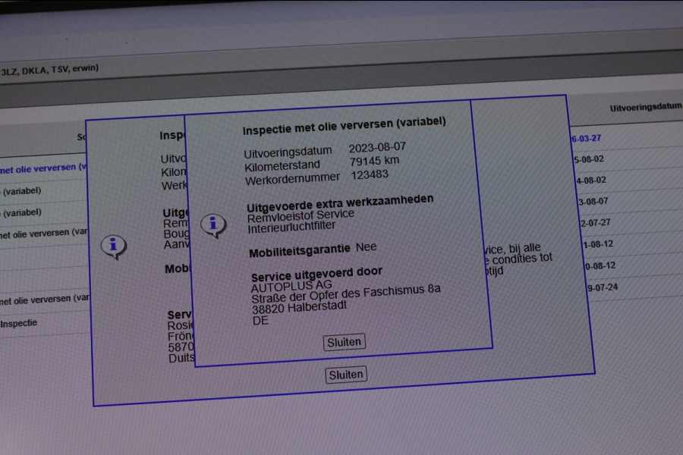This screenshot has width=683, height=455.
Task: Open the entry dated 9-07-24
Action: 600,288
